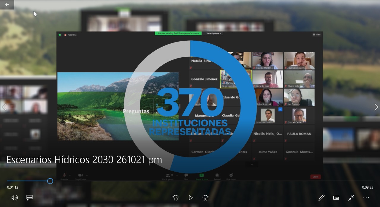The image size is (380, 207).
Task: Switch to mini view mode
Action: click(x=336, y=198)
